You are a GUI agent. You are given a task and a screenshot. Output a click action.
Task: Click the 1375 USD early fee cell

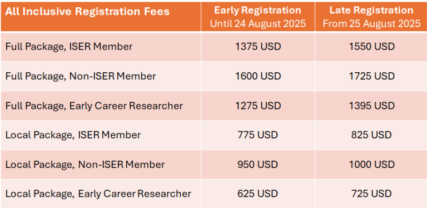coord(258,47)
